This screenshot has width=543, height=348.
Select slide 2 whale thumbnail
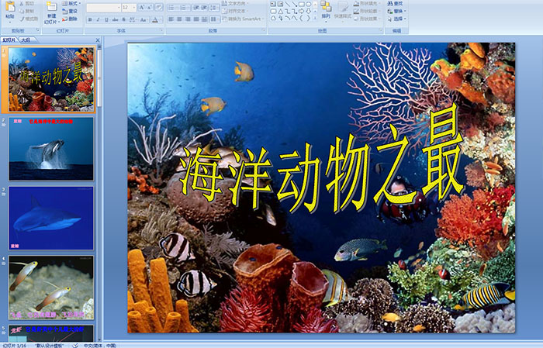tap(51, 149)
